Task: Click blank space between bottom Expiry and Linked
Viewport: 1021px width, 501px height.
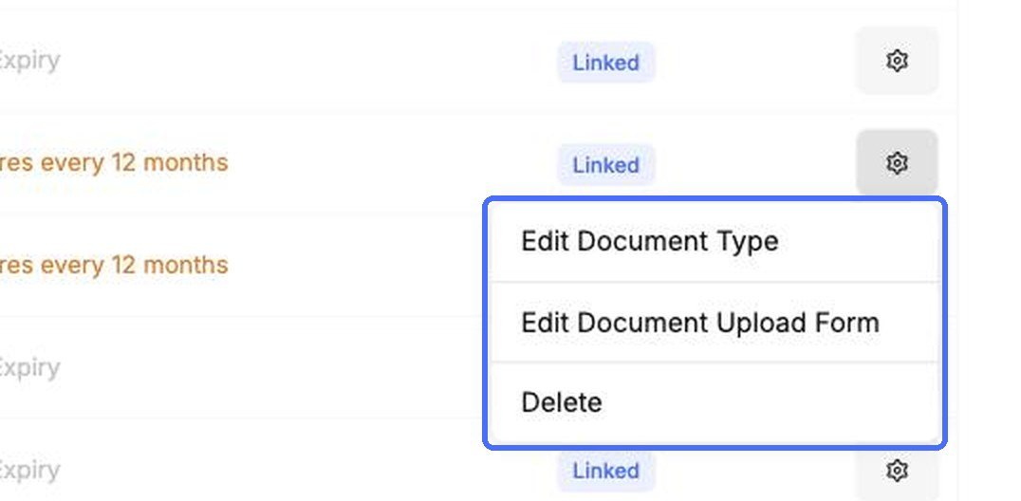Action: (x=306, y=471)
